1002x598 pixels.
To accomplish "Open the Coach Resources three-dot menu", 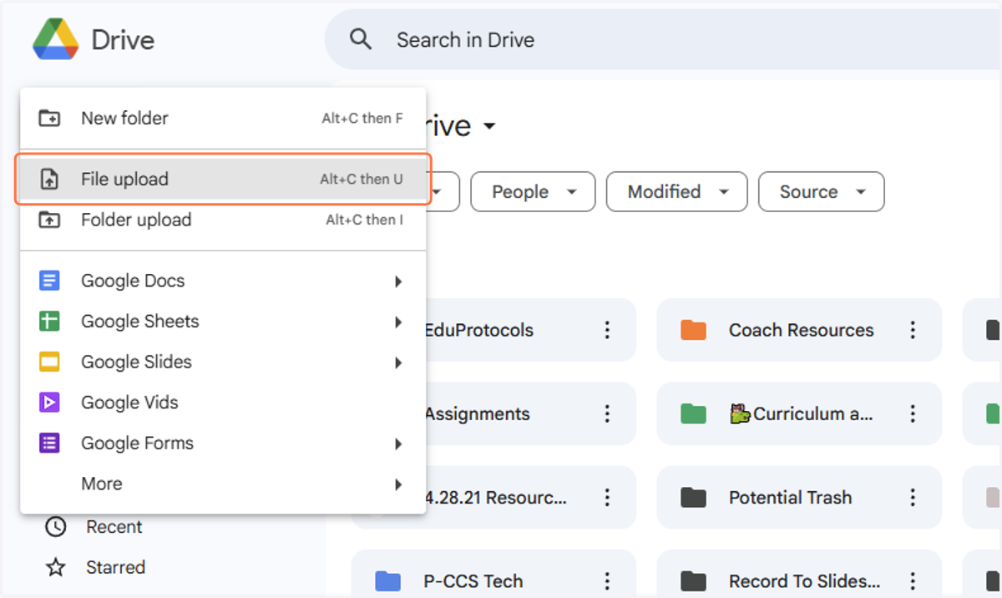I will pos(913,330).
